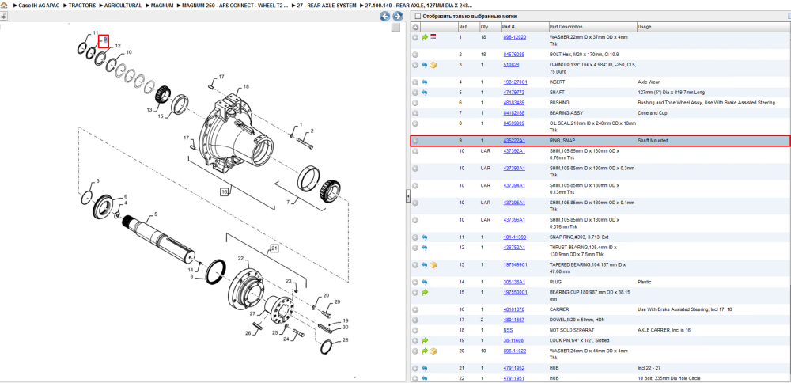Select the circle for BOLT row 84576088
This screenshot has width=791, height=383.
(x=415, y=55)
